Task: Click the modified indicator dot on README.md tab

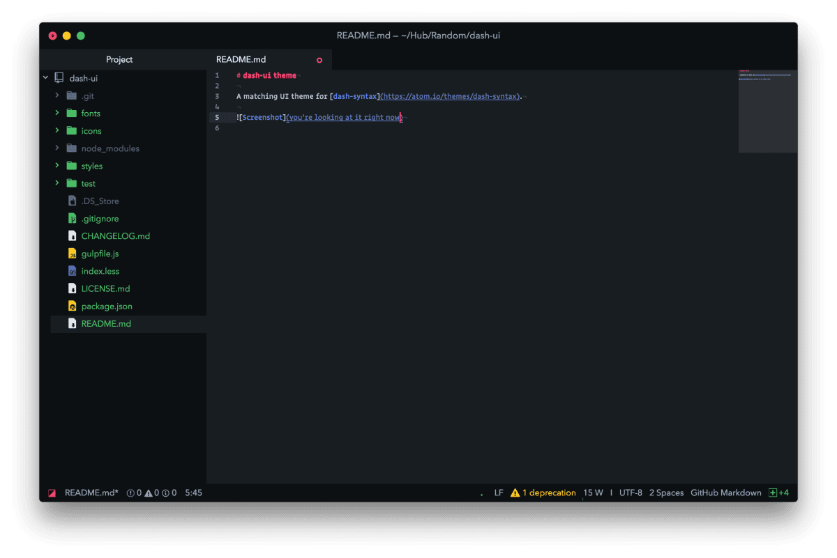Action: pyautogui.click(x=319, y=60)
